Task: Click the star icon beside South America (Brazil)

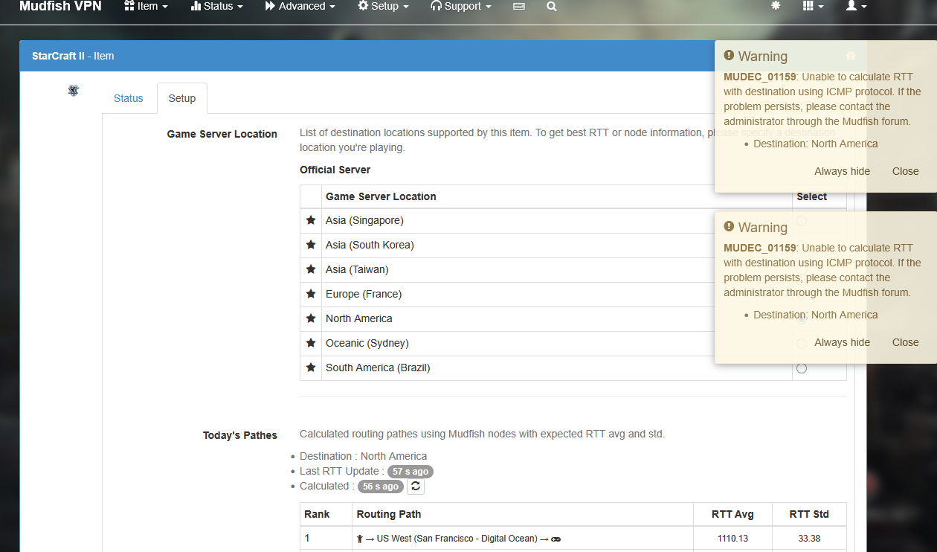Action: 311,368
